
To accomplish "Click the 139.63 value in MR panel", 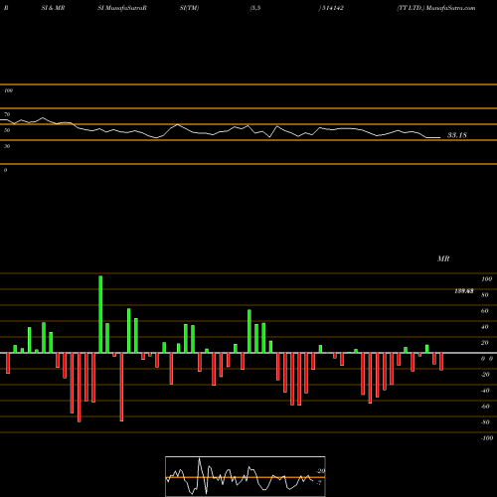I will point(464,291).
